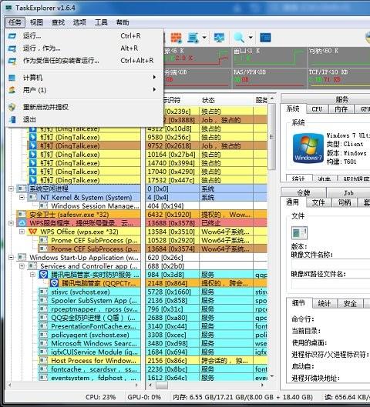This screenshot has height=407, width=370.
Task: Click the WPS Office red W icon
Action: [x=33, y=232]
